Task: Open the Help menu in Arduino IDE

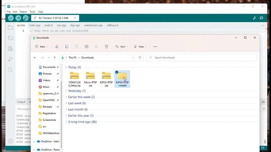Action: coord(41,12)
